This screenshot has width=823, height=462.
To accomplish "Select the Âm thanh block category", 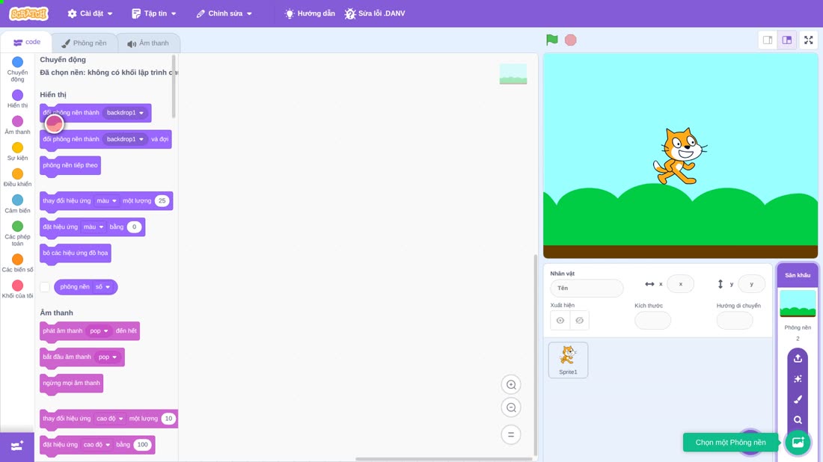I will tap(17, 125).
